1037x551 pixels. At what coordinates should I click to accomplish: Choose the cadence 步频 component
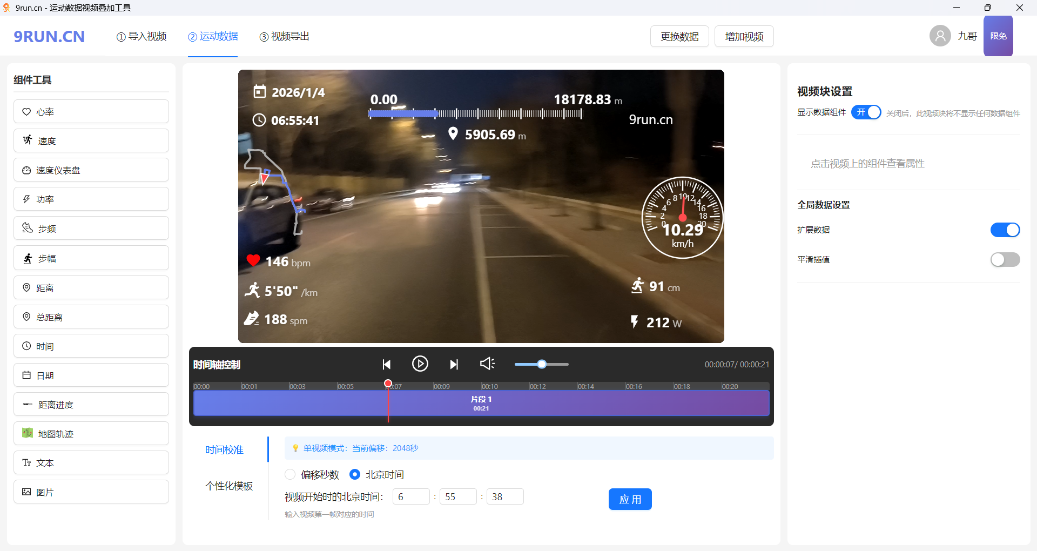click(x=91, y=228)
